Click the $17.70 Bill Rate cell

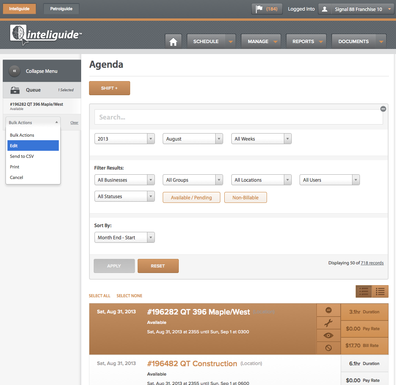click(364, 346)
